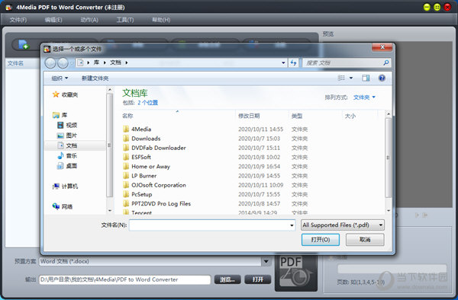Open All Supported Files (*.pdf) filter dropdown
Viewport: 458px width, 300px height.
tap(342, 225)
